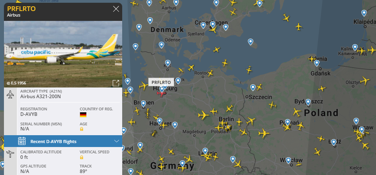Select the airport pin at Bremen
Image resolution: width=376 pixels, height=175 pixels.
tap(143, 104)
